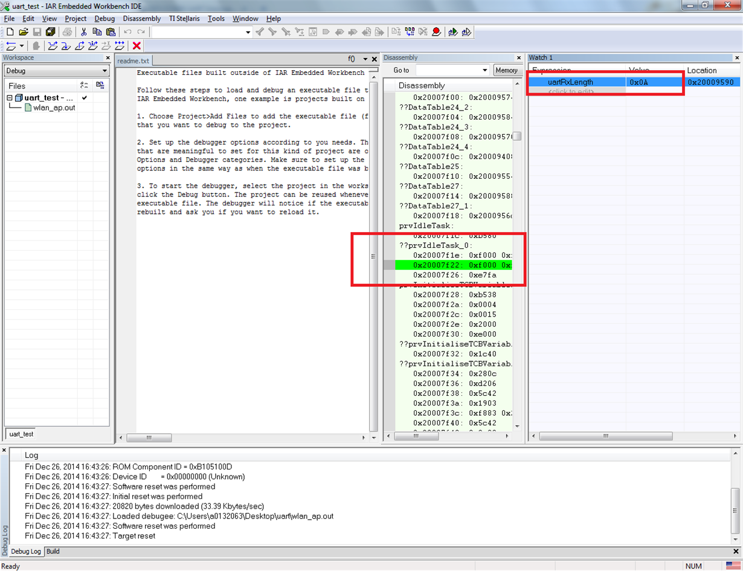Switch to the readme.txt editor tab
The image size is (743, 571).
[133, 61]
